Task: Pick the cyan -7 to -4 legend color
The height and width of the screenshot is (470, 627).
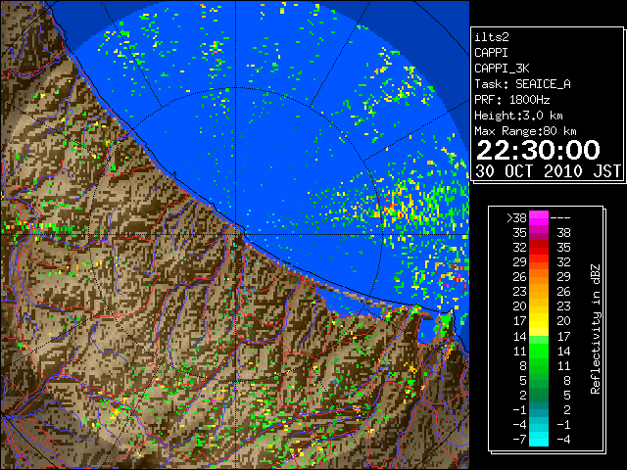Action: tap(539, 439)
